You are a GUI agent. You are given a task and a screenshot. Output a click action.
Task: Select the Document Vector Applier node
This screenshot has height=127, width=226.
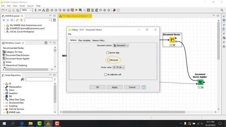pos(200,82)
